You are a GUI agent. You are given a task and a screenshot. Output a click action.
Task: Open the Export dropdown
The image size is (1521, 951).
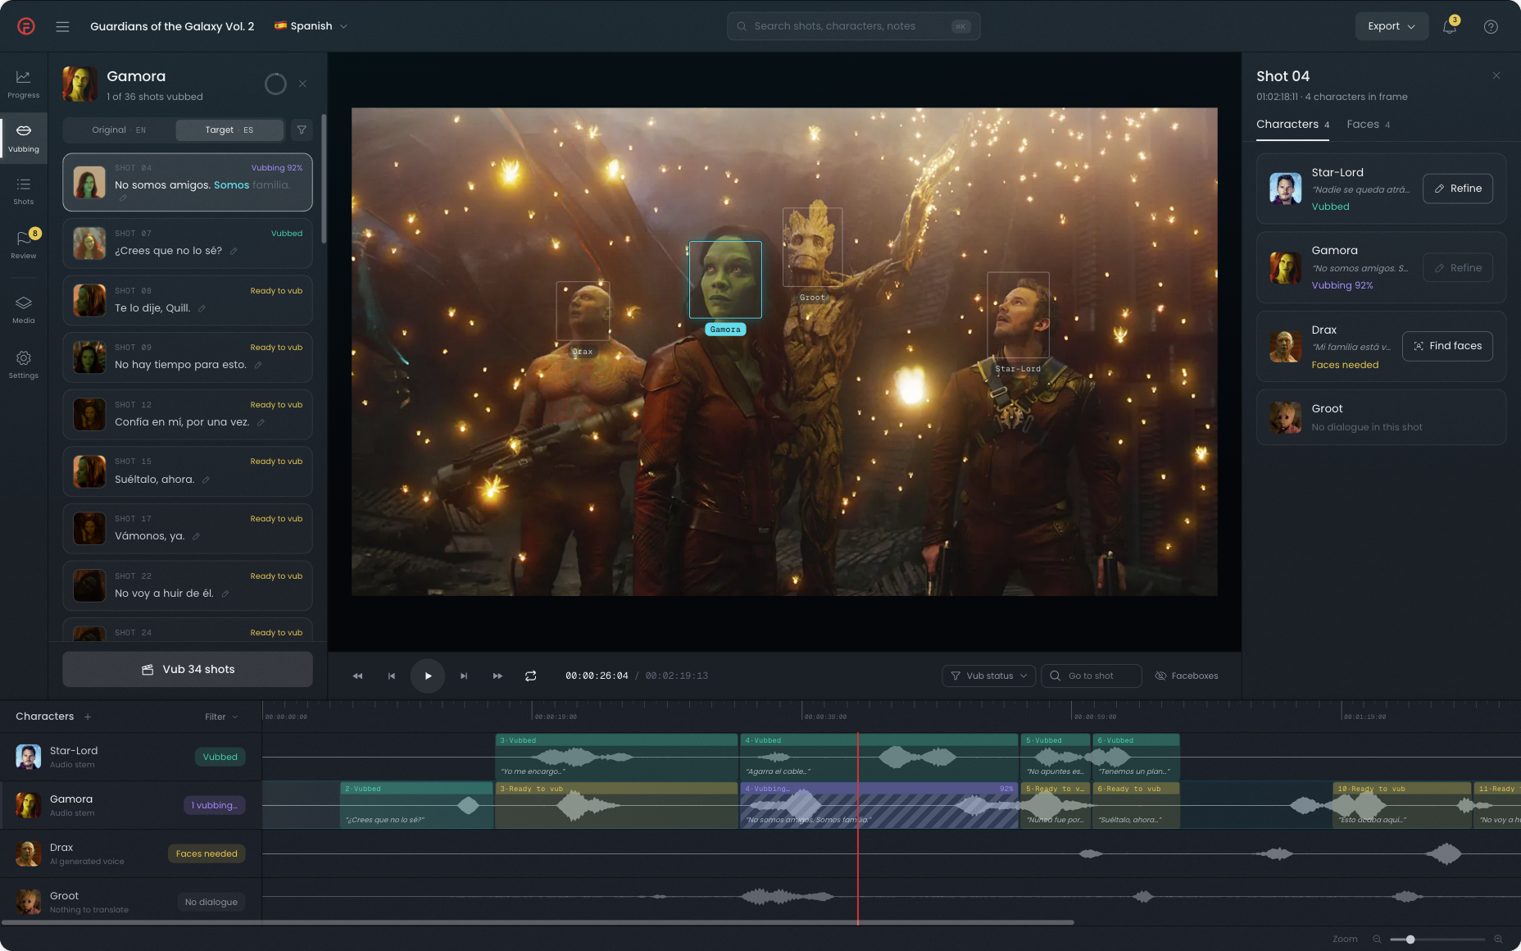[1392, 26]
